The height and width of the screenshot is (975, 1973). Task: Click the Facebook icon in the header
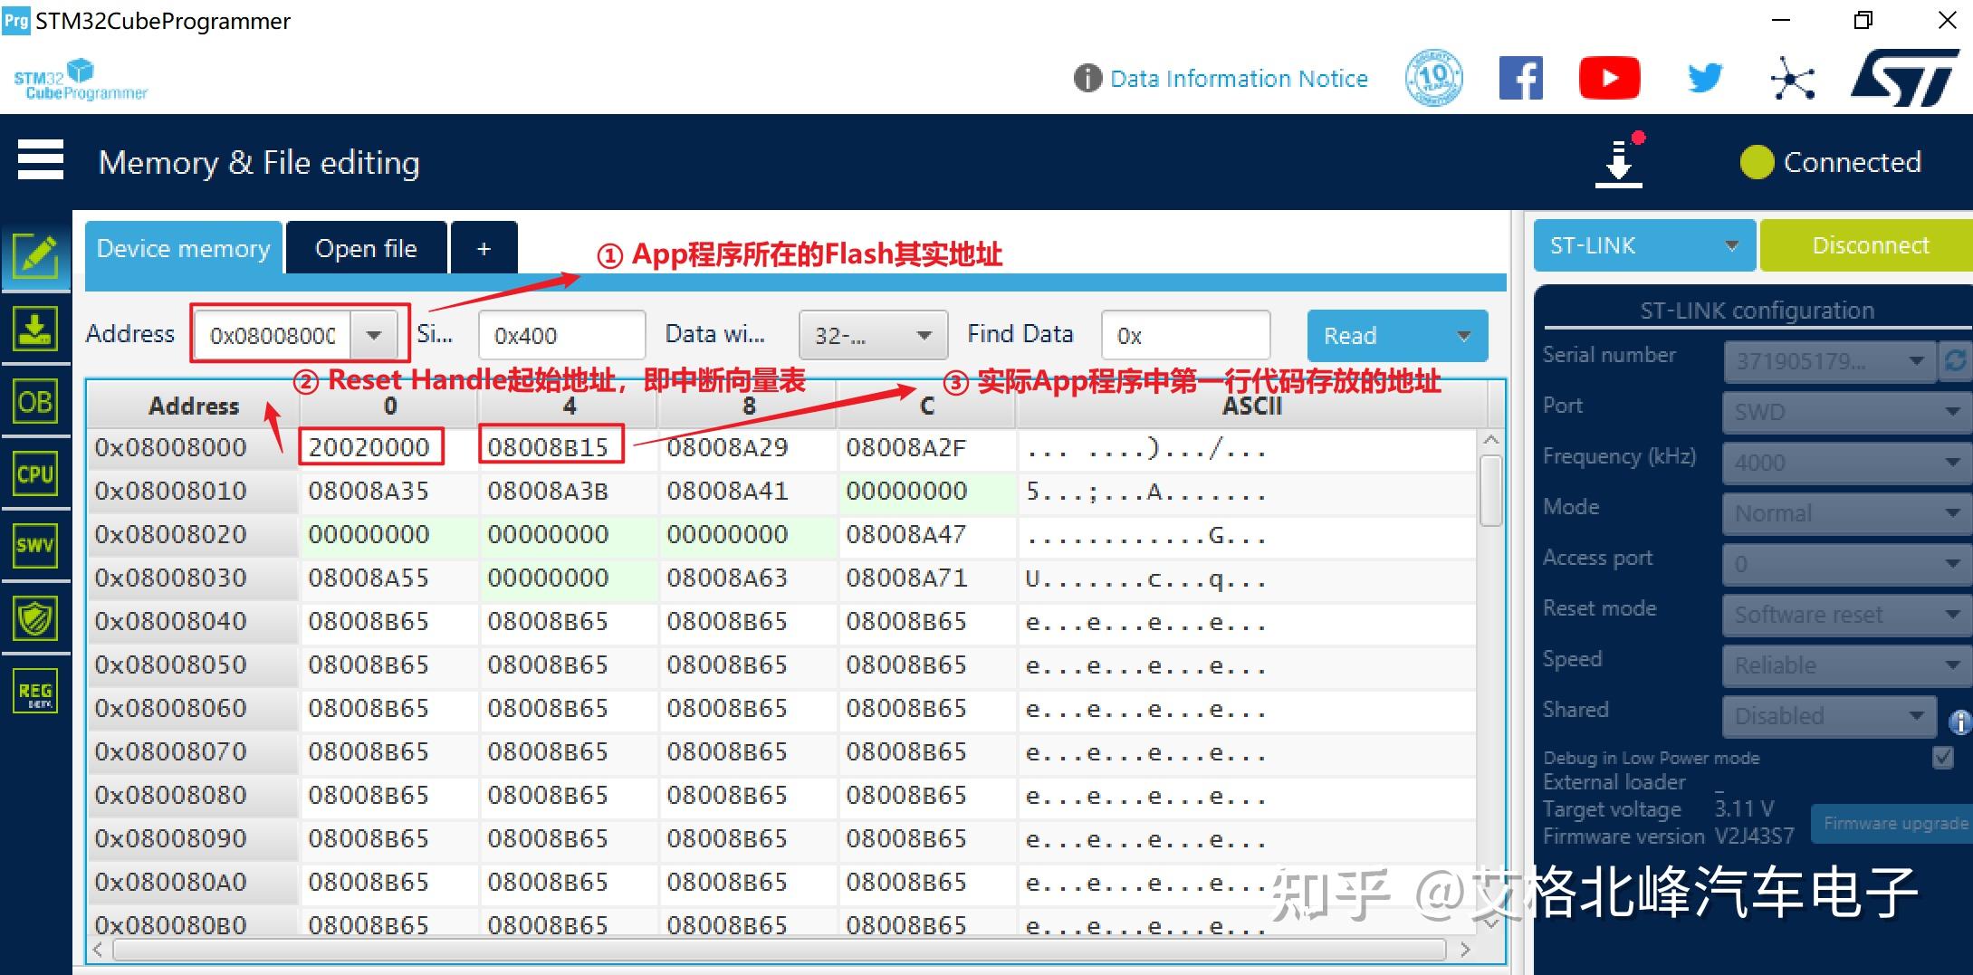pos(1520,78)
